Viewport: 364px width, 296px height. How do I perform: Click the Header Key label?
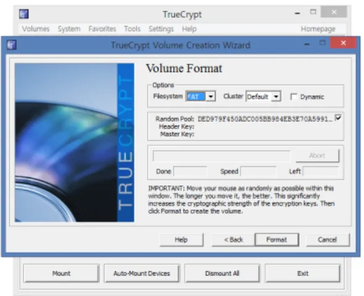[x=176, y=127]
